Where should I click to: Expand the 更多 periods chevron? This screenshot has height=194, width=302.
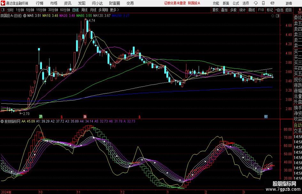[115, 10]
